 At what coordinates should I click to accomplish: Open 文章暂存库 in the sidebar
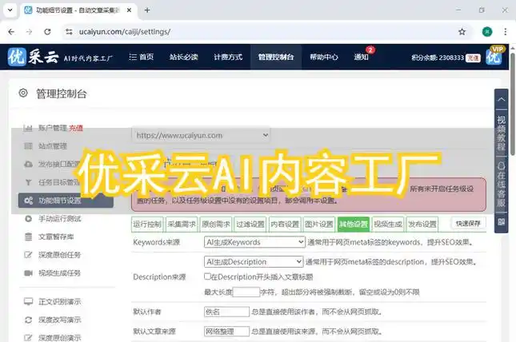tap(56, 237)
